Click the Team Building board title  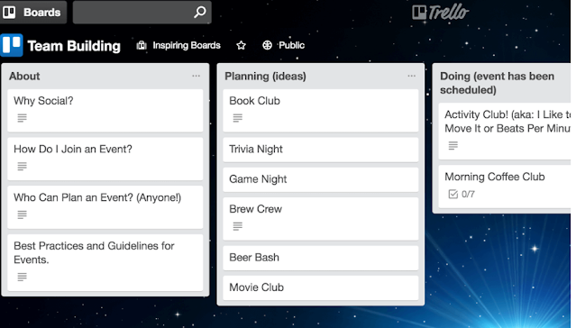74,46
